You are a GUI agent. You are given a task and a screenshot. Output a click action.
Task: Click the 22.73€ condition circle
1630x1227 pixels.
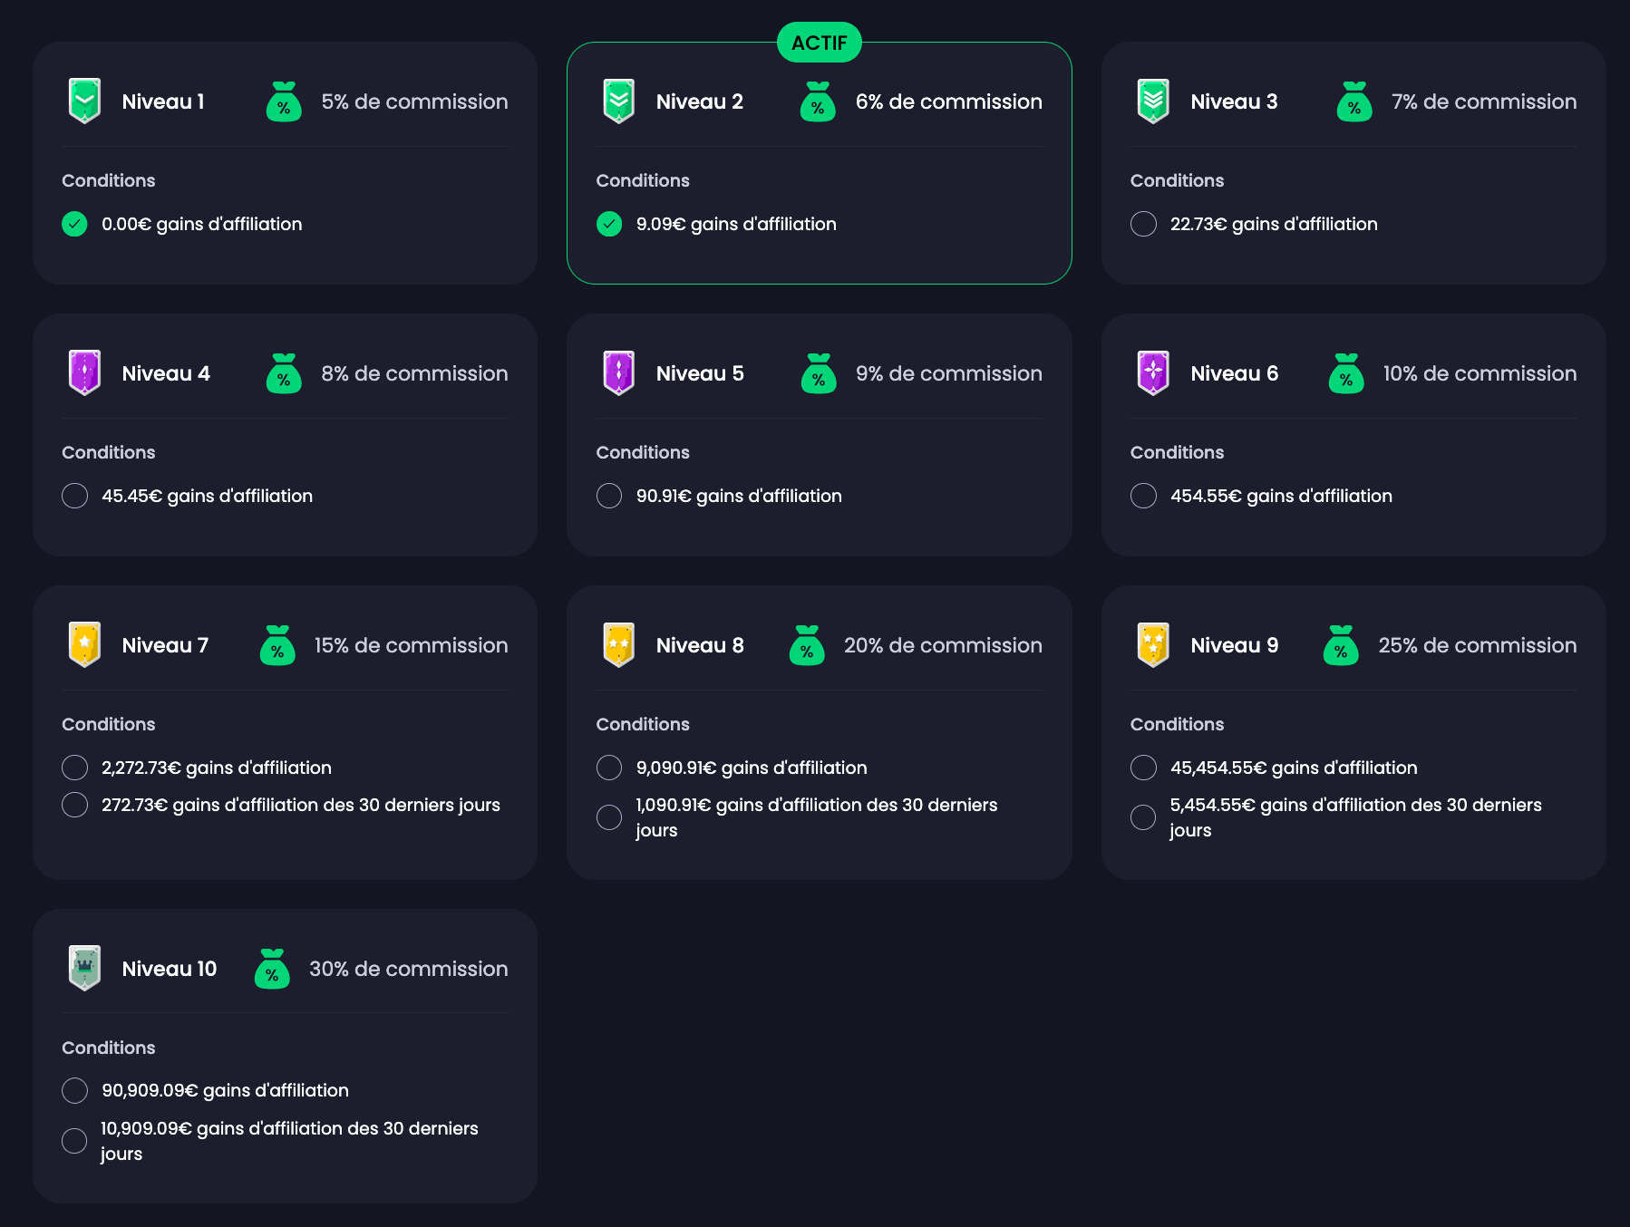tap(1143, 224)
